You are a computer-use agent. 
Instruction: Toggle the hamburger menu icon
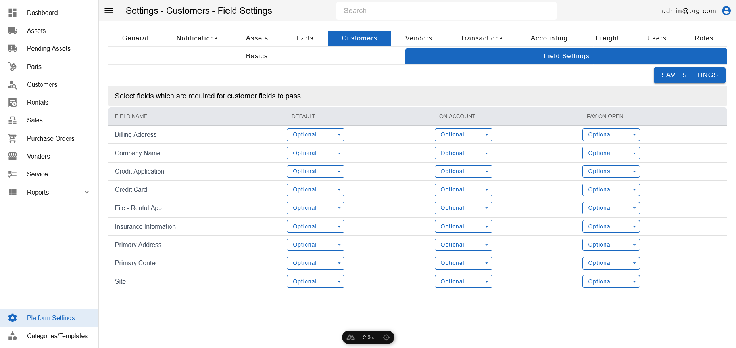[109, 11]
